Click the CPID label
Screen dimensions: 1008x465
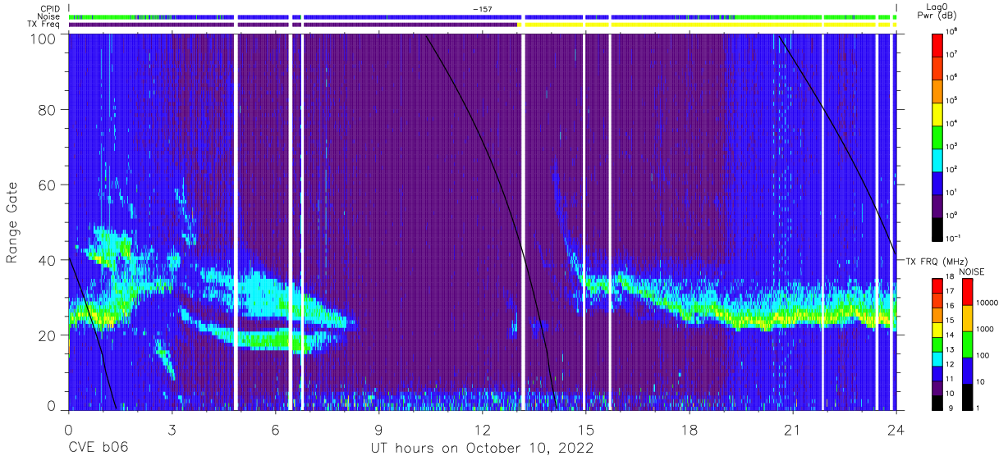[x=50, y=9]
